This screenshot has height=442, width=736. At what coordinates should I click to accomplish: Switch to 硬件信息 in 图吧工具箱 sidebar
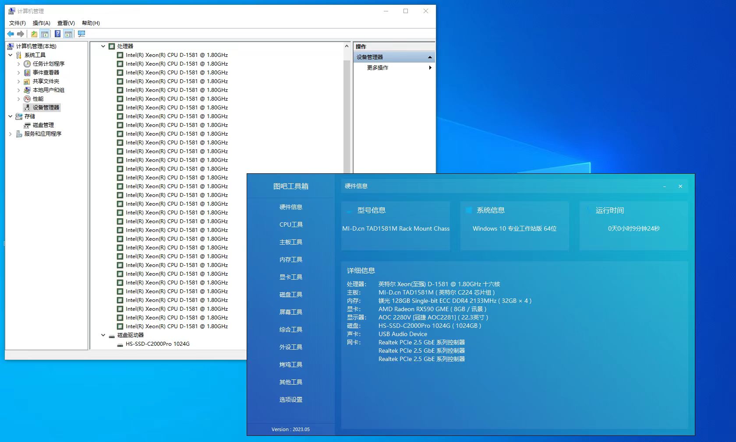[x=291, y=207]
